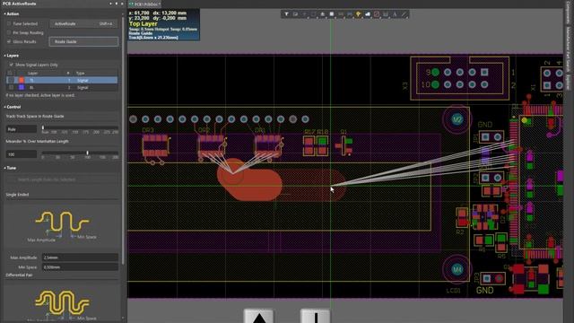Image resolution: width=574 pixels, height=323 pixels.
Task: Click the snap options icon in Active Bar
Action: point(295,14)
